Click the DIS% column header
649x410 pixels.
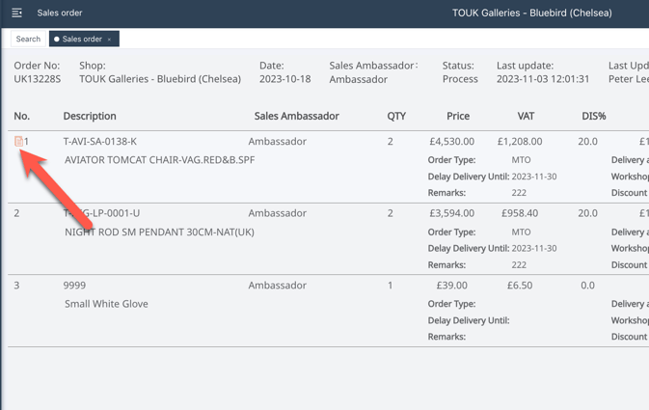(594, 116)
